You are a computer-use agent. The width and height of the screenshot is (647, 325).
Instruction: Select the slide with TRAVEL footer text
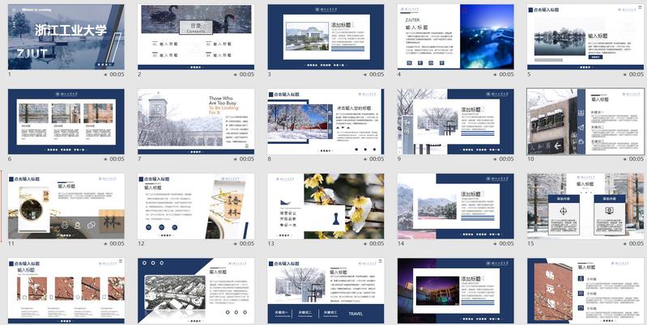tap(326, 291)
